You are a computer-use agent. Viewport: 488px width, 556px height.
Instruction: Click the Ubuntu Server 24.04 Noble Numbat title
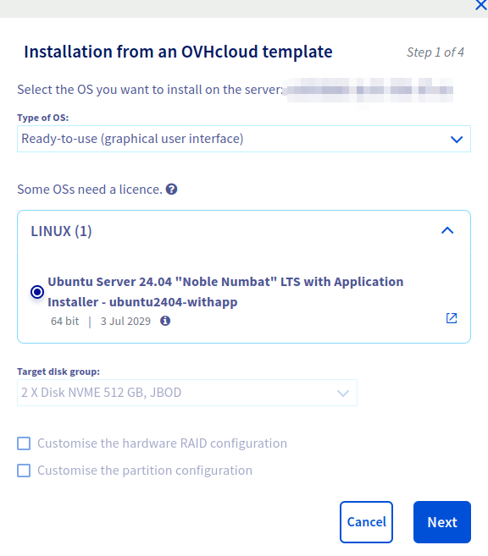click(225, 292)
